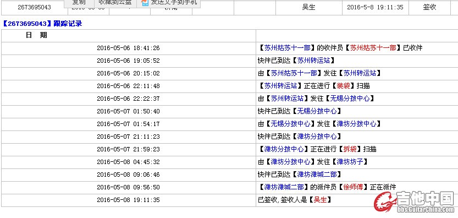The image size is (458, 218).
Task: Open 潍坊潍城二部 link in the 09:56:50 row
Action: coord(284,187)
